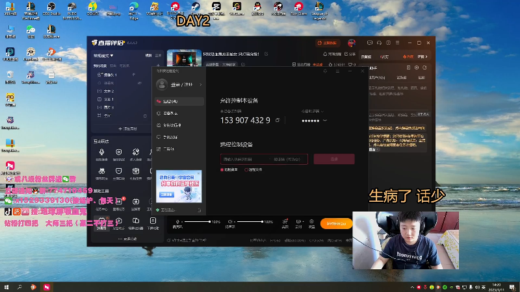The height and width of the screenshot is (292, 520).
Task: Select the Text 2 source row
Action: click(x=121, y=91)
